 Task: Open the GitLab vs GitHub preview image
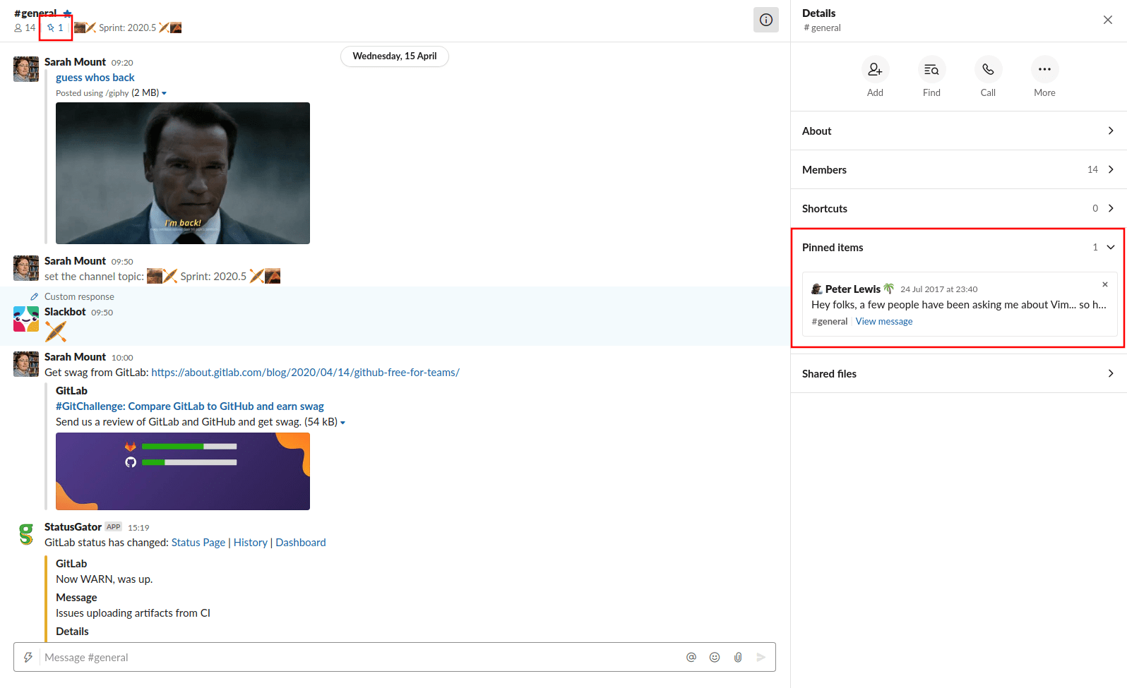(183, 471)
